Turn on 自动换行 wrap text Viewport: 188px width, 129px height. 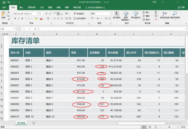[79, 13]
